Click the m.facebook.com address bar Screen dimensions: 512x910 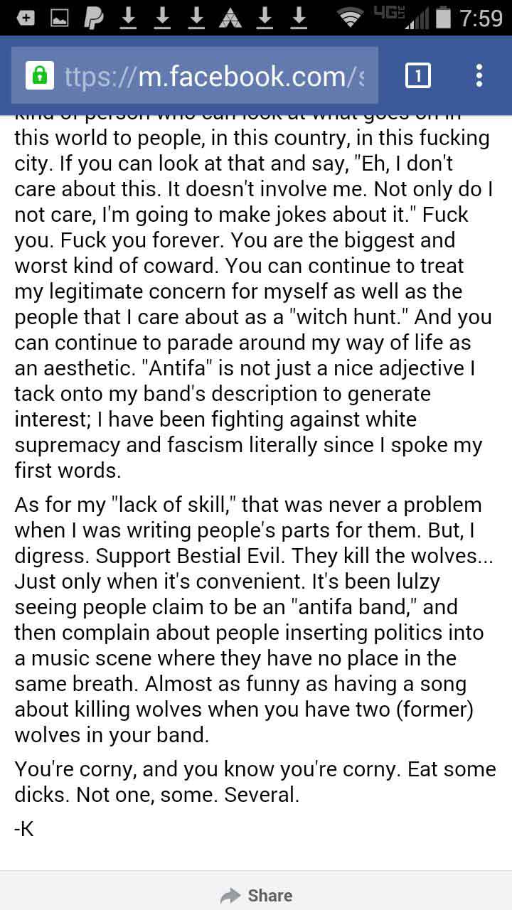pos(195,75)
